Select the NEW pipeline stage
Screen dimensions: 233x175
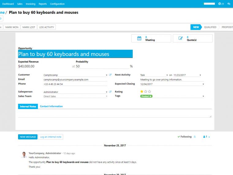[x=196, y=27]
